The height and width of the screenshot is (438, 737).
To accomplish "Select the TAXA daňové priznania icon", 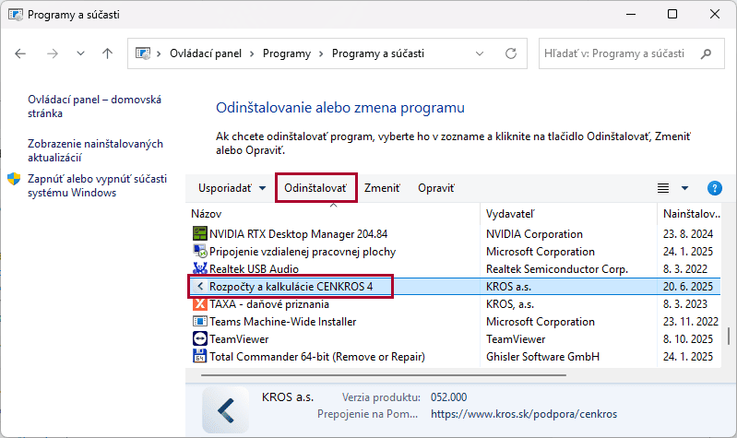I will tap(199, 304).
